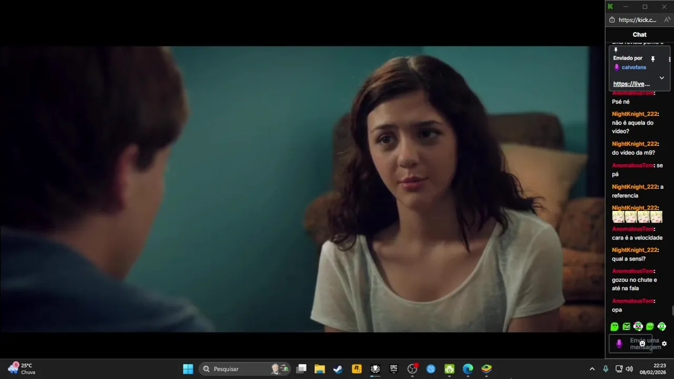Click the chat message 'cara é a velocidade'
This screenshot has width=674, height=379.
637,238
